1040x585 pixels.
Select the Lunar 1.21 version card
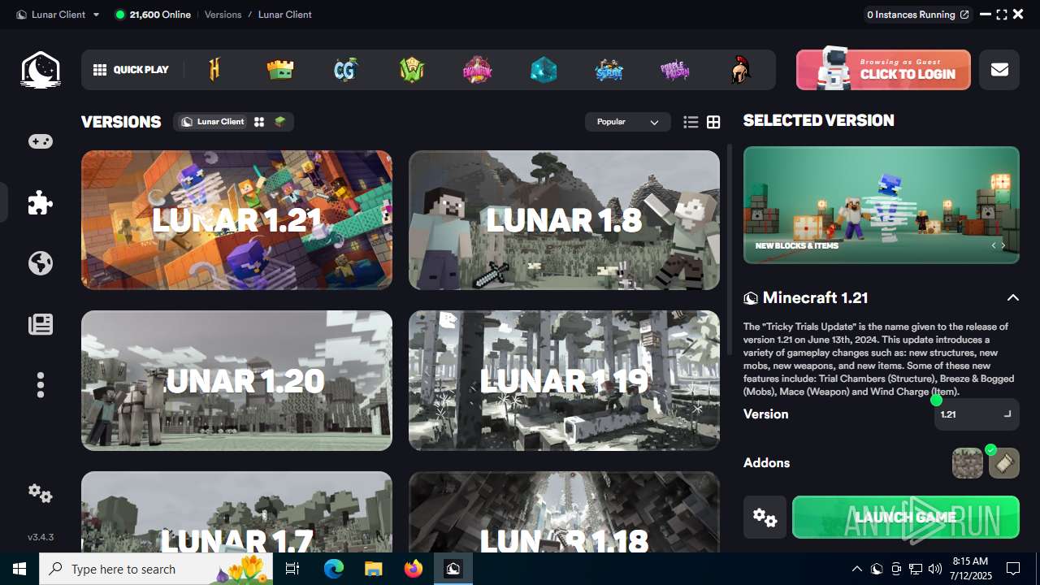point(236,219)
